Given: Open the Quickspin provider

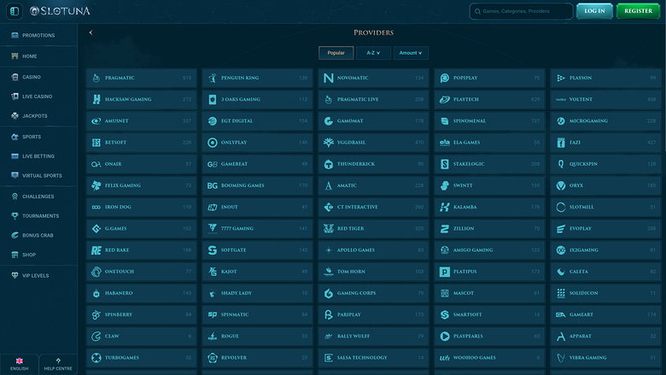Looking at the screenshot, I should [605, 164].
